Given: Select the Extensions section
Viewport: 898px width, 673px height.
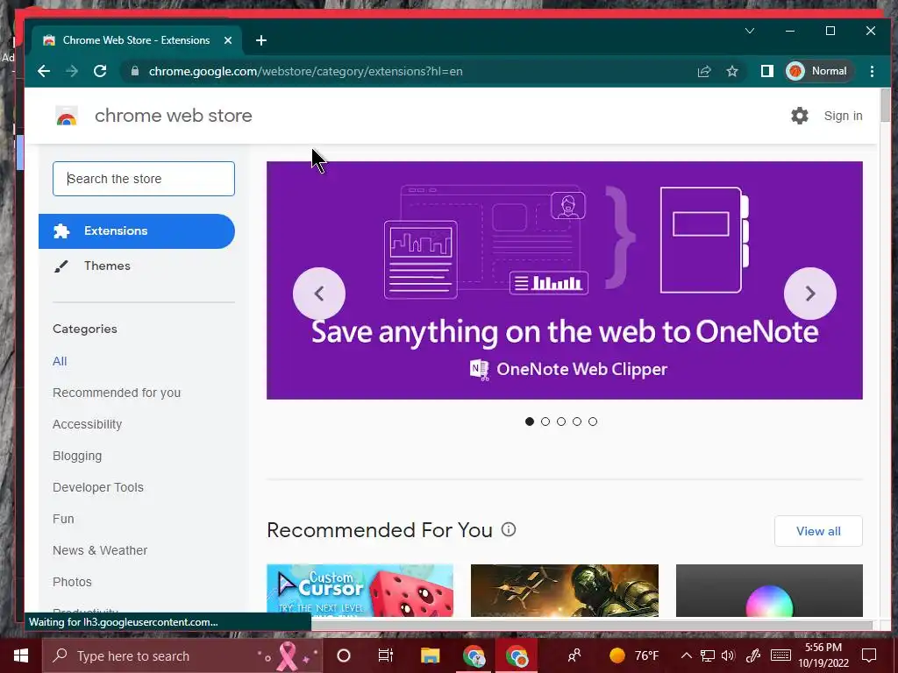Looking at the screenshot, I should pyautogui.click(x=137, y=231).
